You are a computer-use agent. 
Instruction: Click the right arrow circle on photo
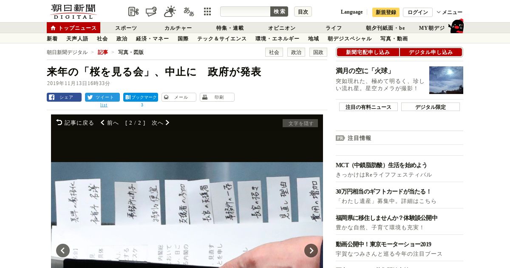click(x=311, y=251)
